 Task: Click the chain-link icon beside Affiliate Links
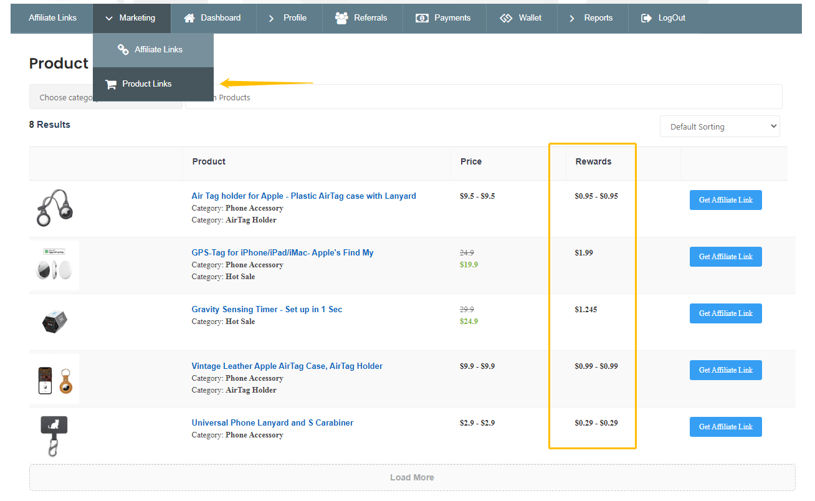pos(123,50)
